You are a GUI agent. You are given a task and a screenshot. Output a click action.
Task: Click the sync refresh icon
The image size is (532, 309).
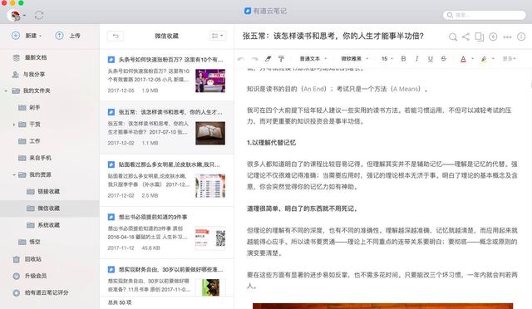39,15
